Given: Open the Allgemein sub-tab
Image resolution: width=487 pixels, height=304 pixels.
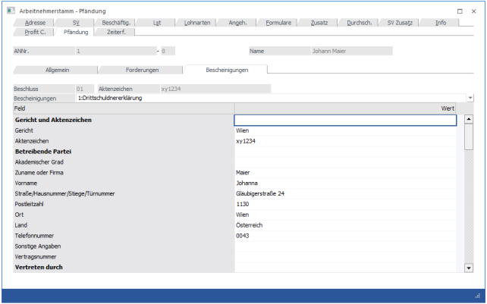Looking at the screenshot, I should pyautogui.click(x=58, y=70).
